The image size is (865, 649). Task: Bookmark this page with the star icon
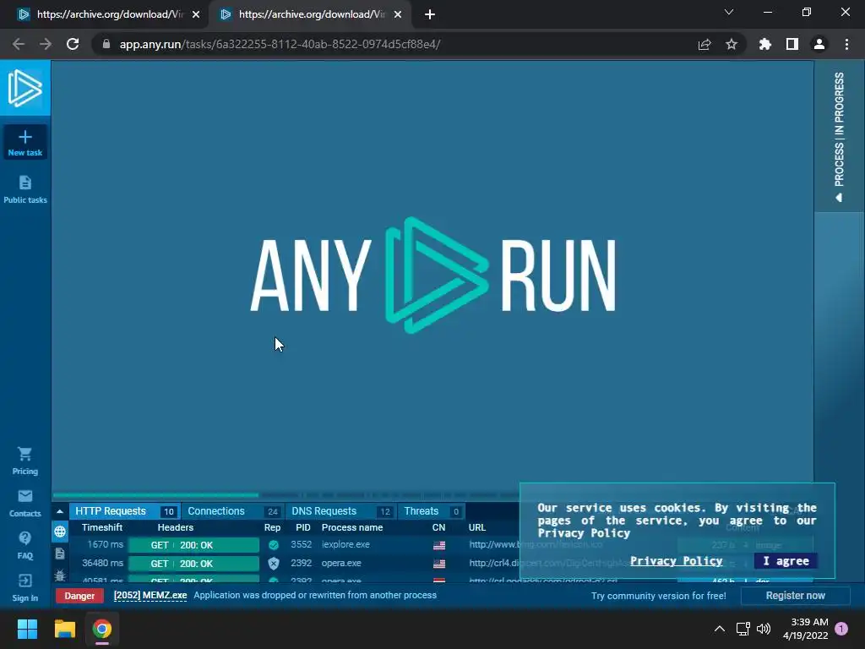[732, 44]
